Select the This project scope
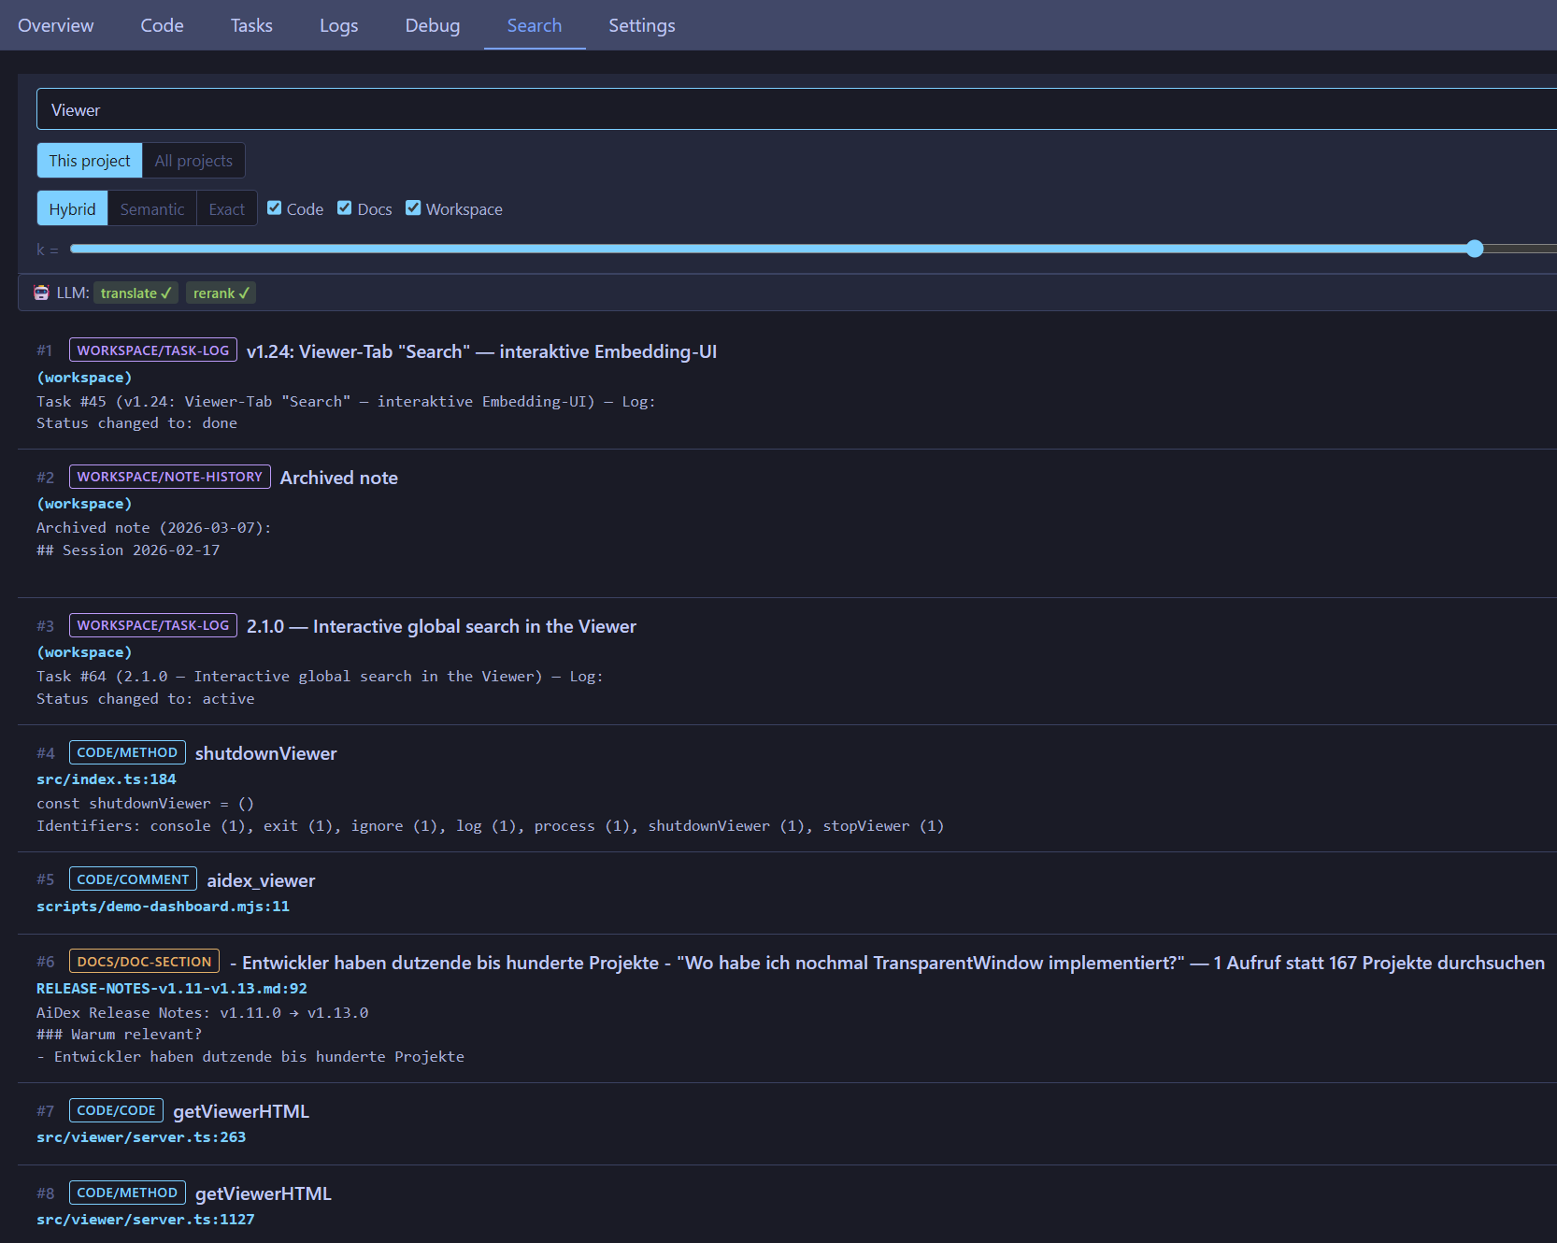The height and width of the screenshot is (1243, 1557). point(90,161)
